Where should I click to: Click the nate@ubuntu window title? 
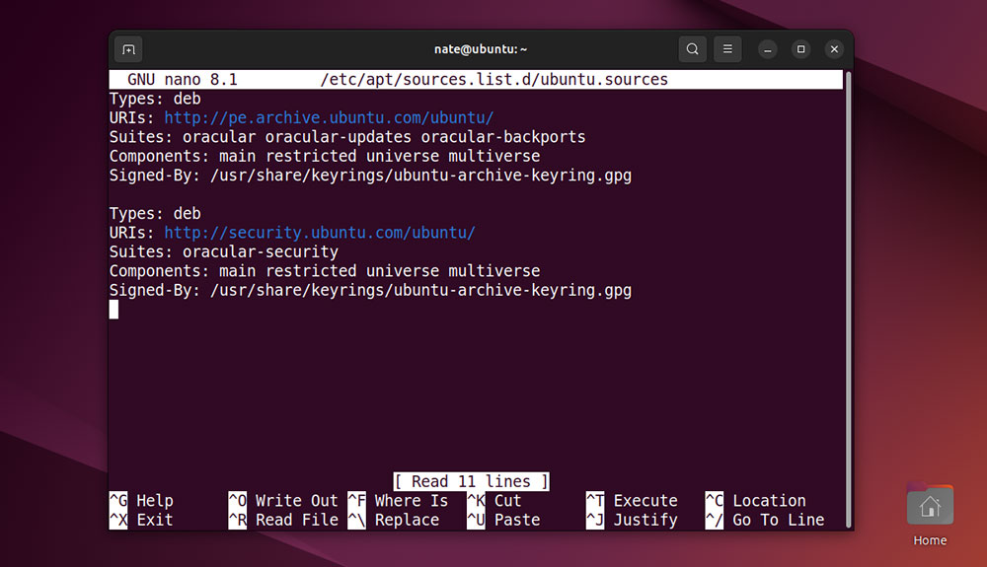pos(481,49)
